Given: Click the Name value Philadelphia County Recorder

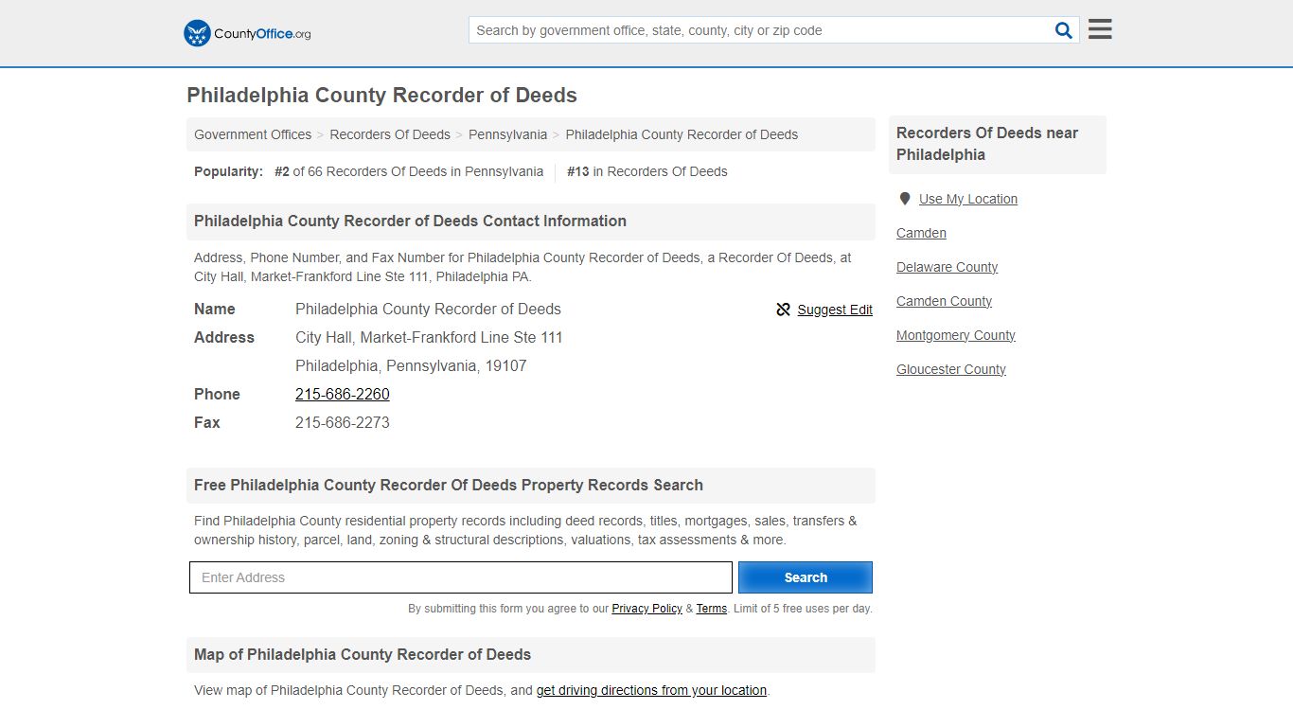Looking at the screenshot, I should click(x=428, y=309).
